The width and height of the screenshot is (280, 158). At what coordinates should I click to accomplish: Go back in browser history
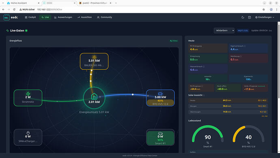[x=3, y=9]
